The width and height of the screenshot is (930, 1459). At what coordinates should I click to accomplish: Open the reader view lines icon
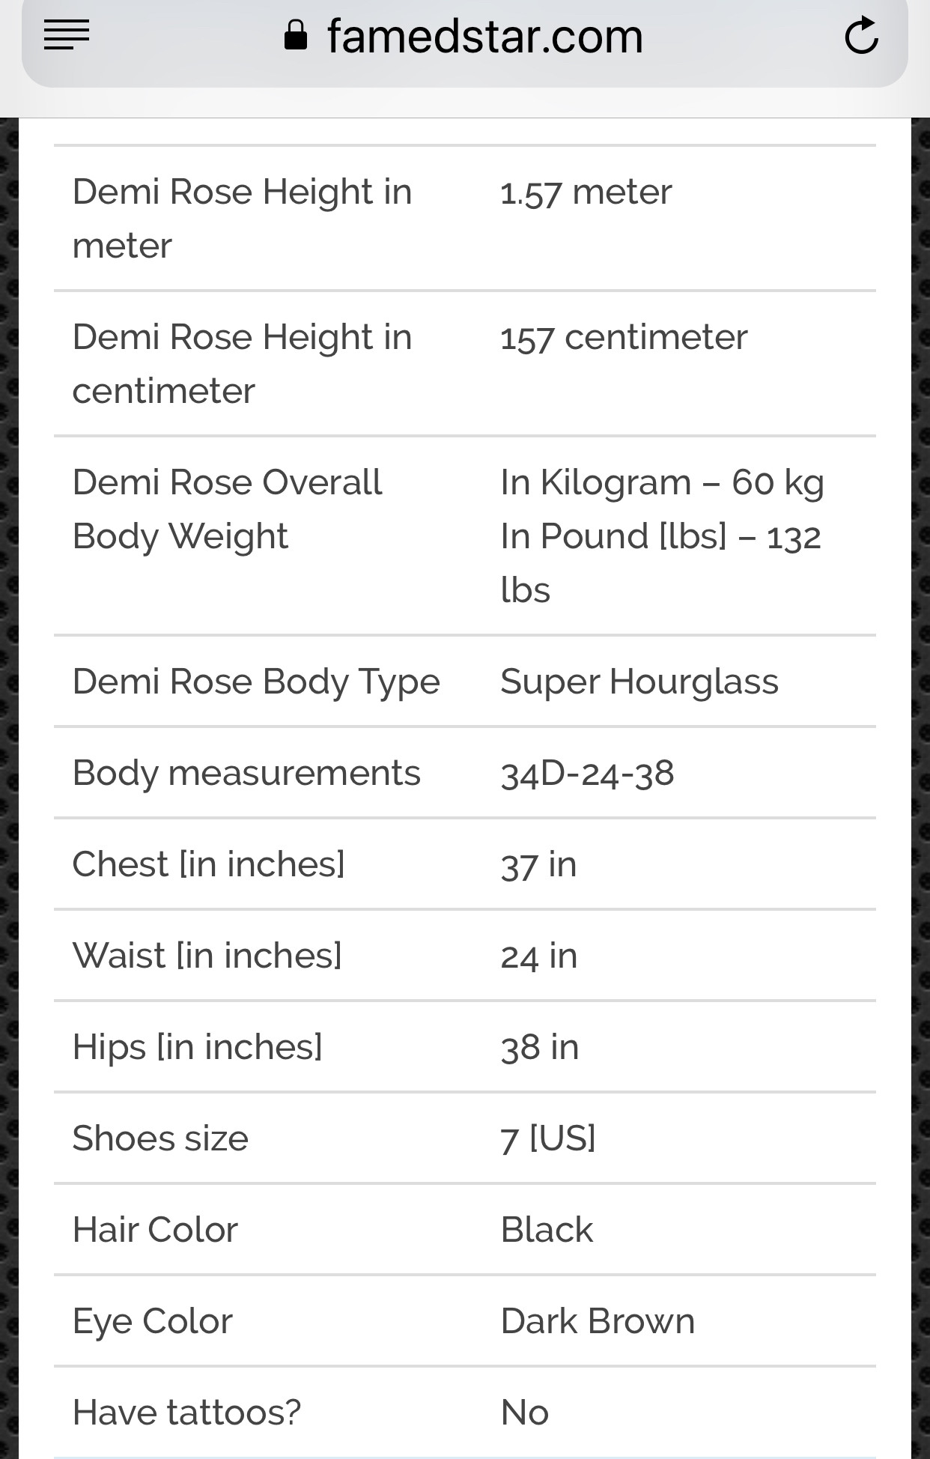[x=66, y=35]
